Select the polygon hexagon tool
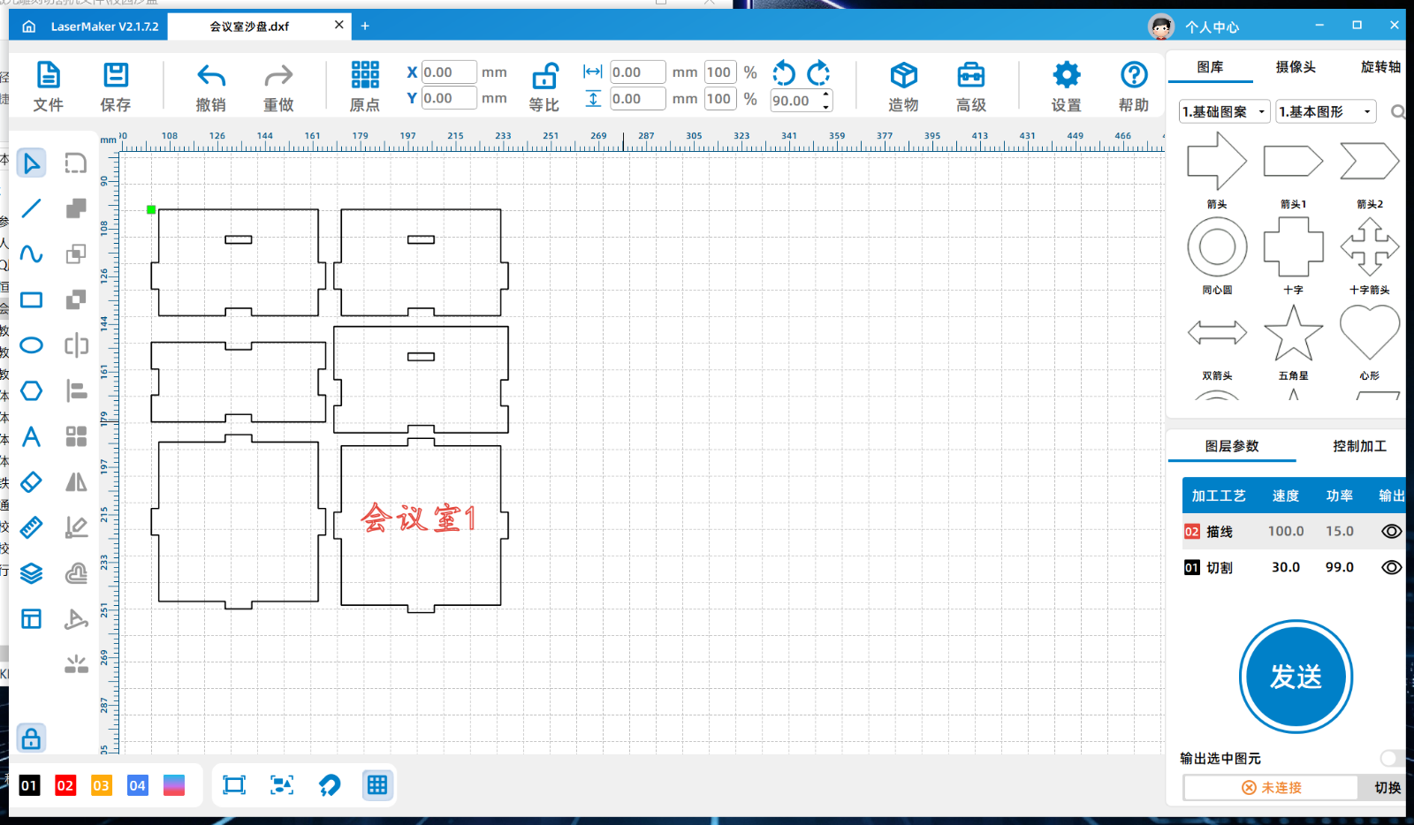 click(x=31, y=390)
